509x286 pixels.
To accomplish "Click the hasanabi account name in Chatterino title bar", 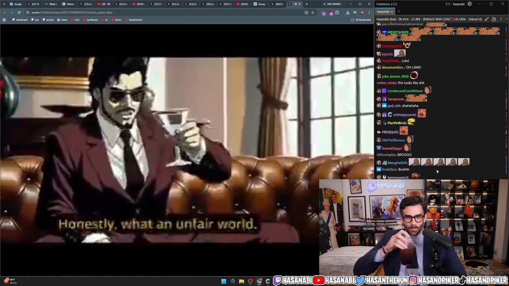I will pyautogui.click(x=458, y=4).
